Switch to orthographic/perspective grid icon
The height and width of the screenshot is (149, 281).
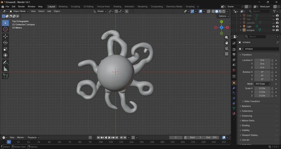click(x=227, y=54)
